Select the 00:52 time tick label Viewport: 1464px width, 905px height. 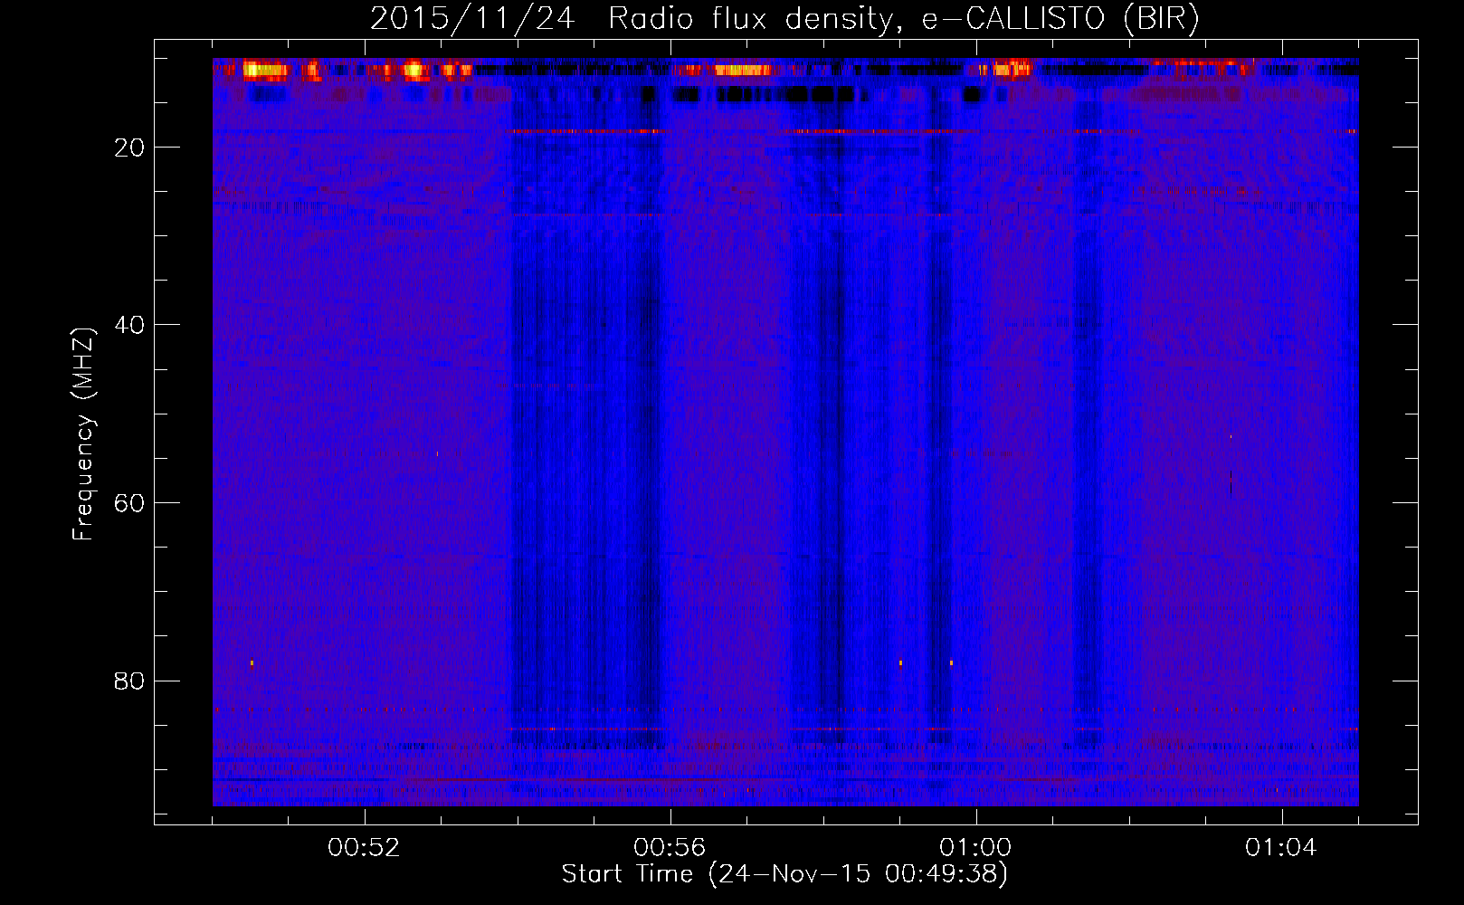click(365, 848)
